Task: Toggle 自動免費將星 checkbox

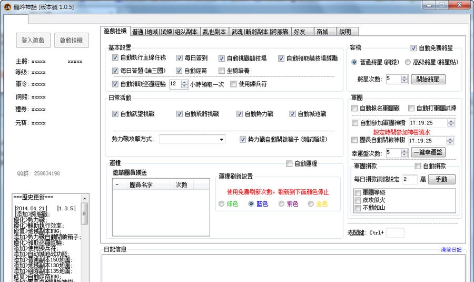Action: coord(413,48)
